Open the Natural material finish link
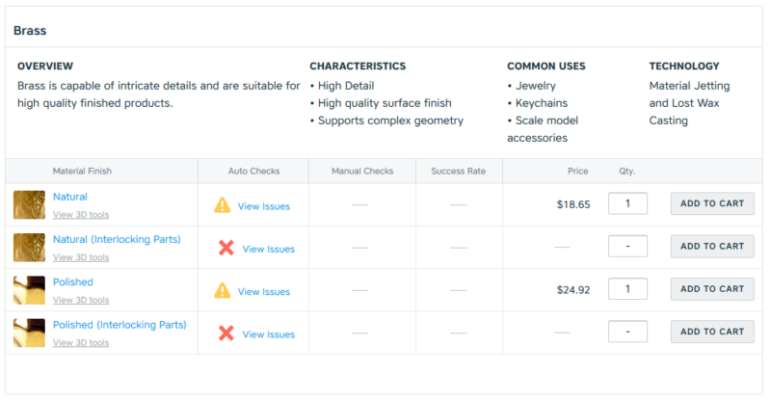 pyautogui.click(x=70, y=197)
